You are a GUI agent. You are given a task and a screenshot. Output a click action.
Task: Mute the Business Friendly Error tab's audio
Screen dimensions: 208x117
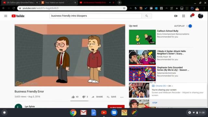[x=110, y=3]
